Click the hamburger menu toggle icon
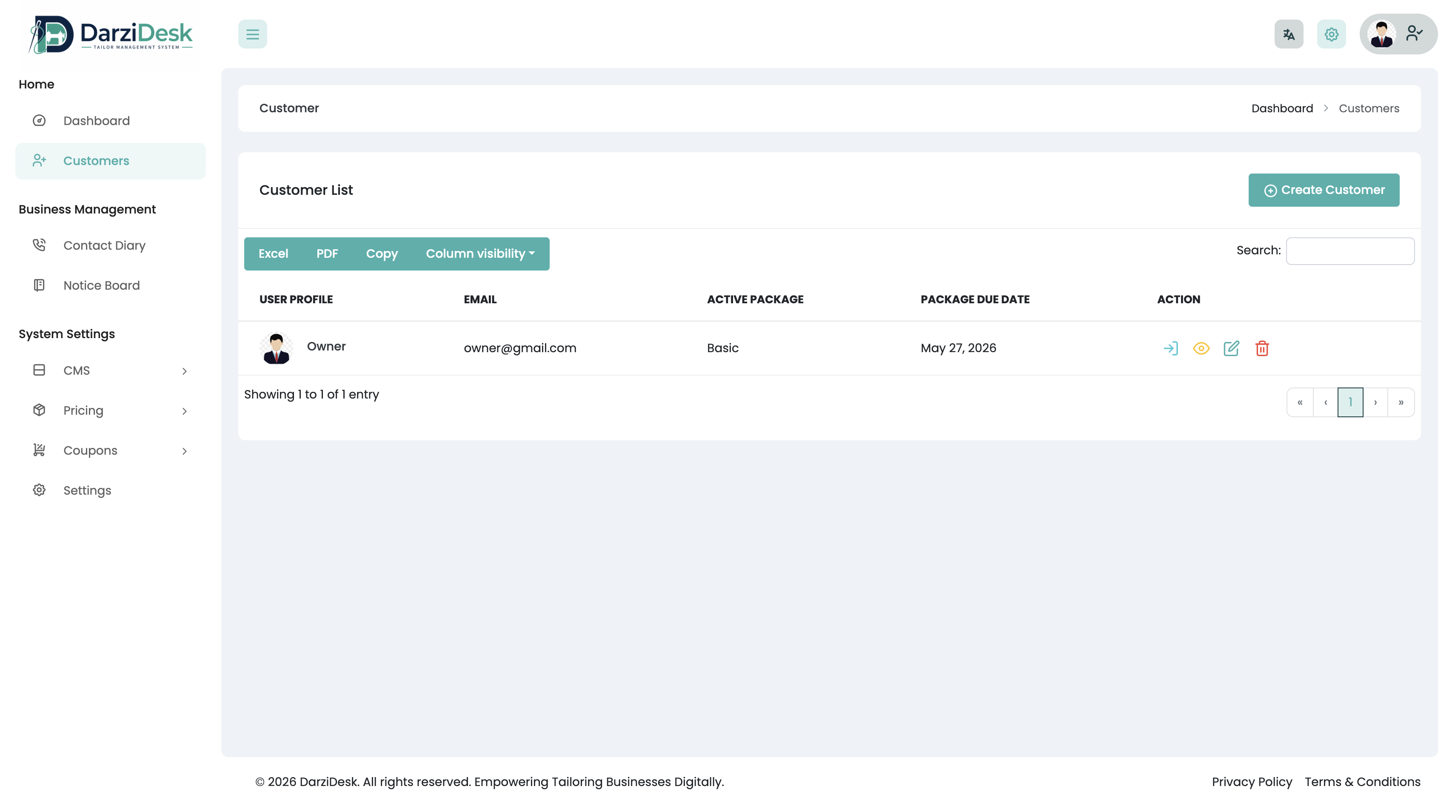1455x809 pixels. click(252, 34)
